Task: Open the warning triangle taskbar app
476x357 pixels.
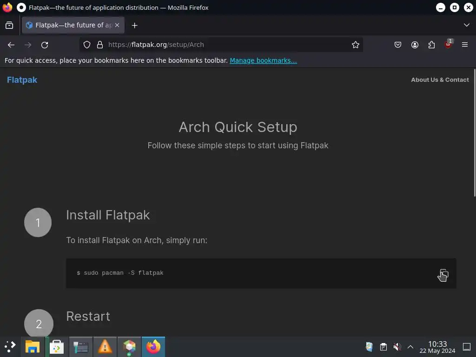Action: click(x=105, y=346)
